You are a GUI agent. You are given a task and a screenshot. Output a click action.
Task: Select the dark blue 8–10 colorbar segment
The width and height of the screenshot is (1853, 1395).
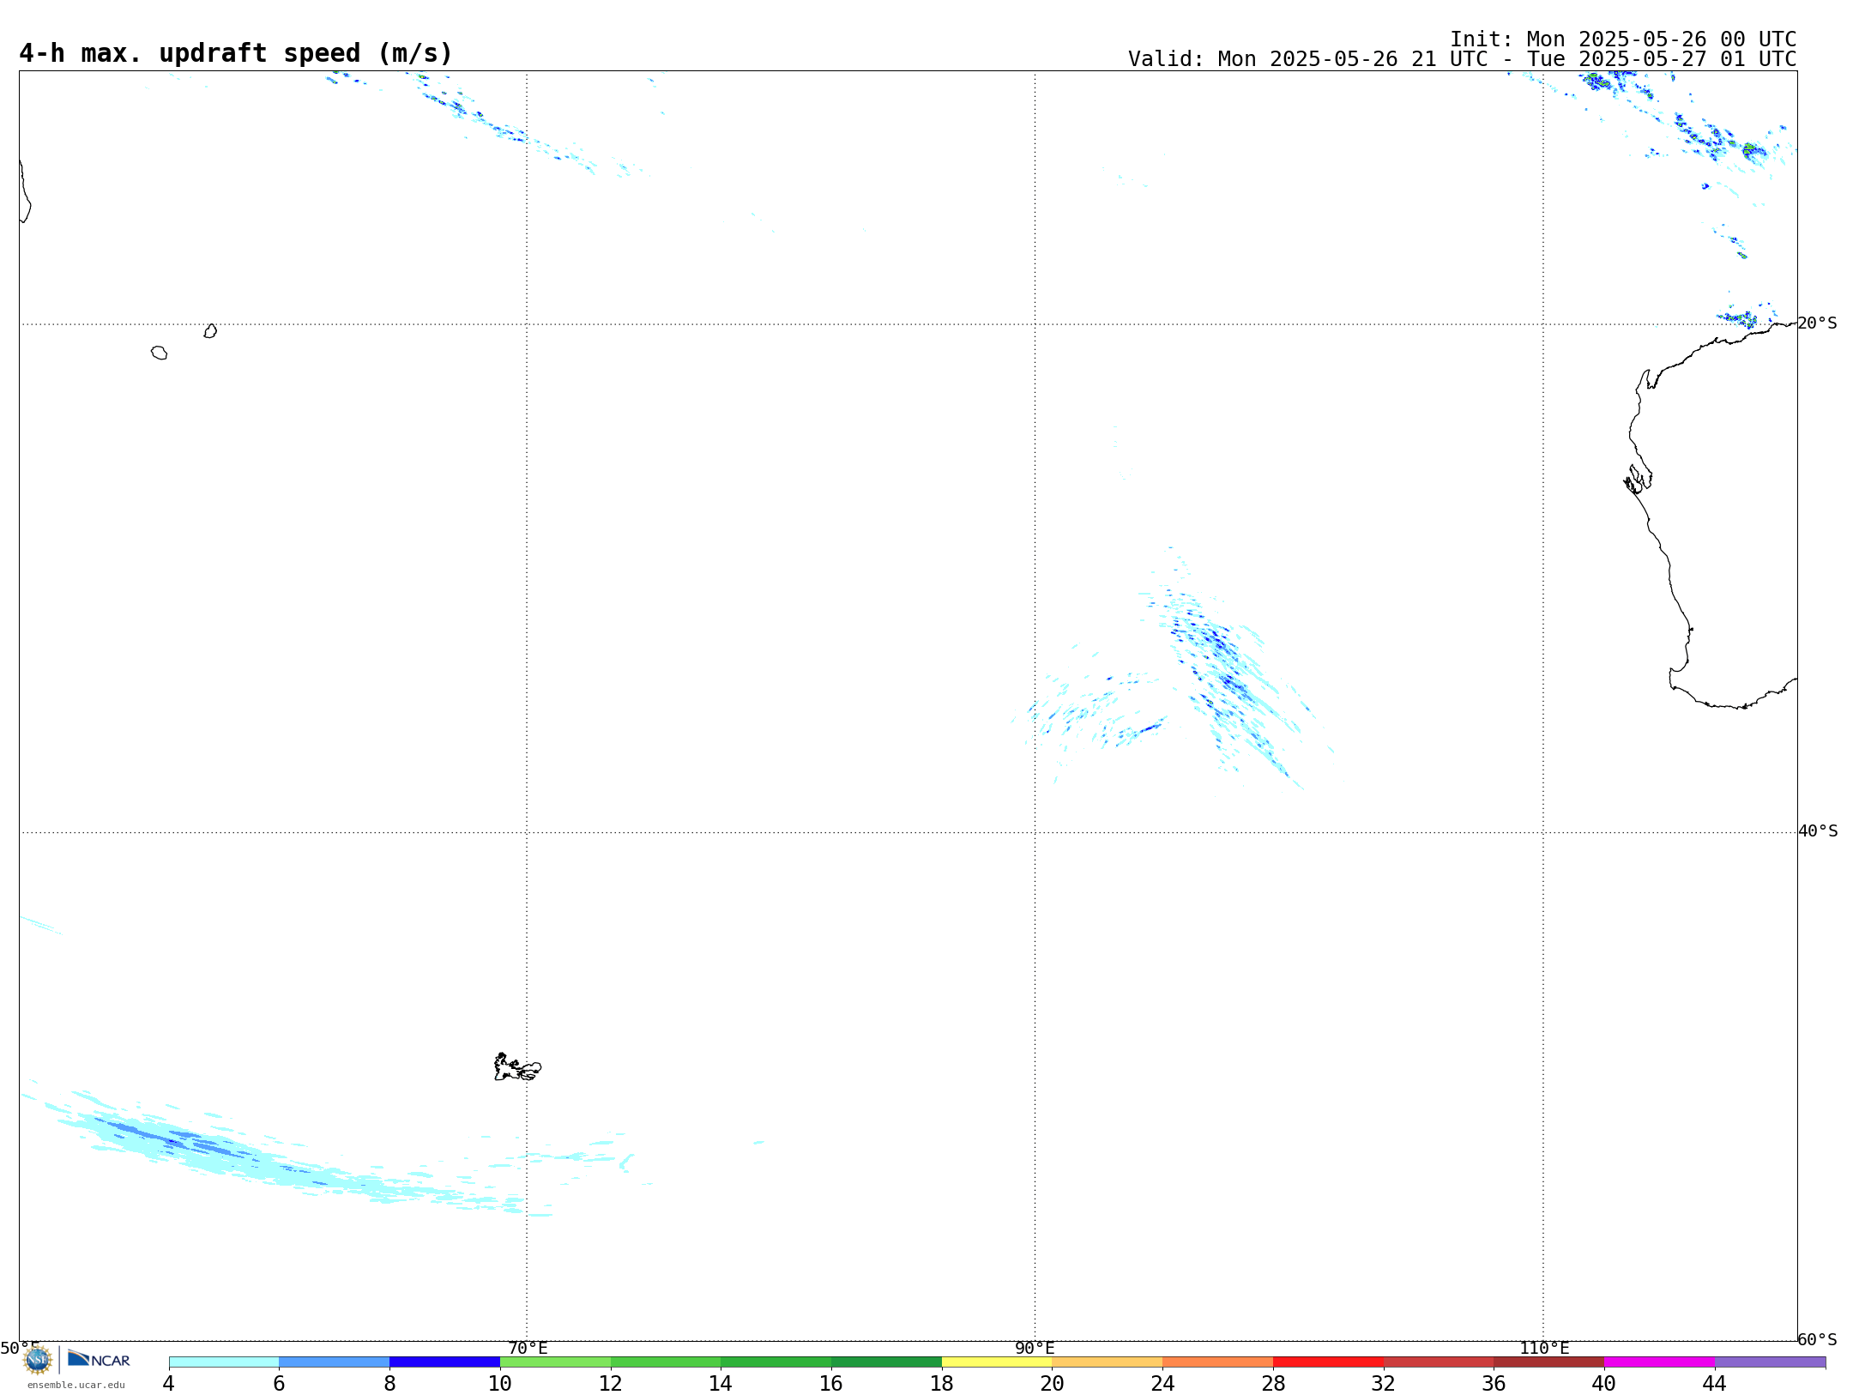tap(444, 1362)
